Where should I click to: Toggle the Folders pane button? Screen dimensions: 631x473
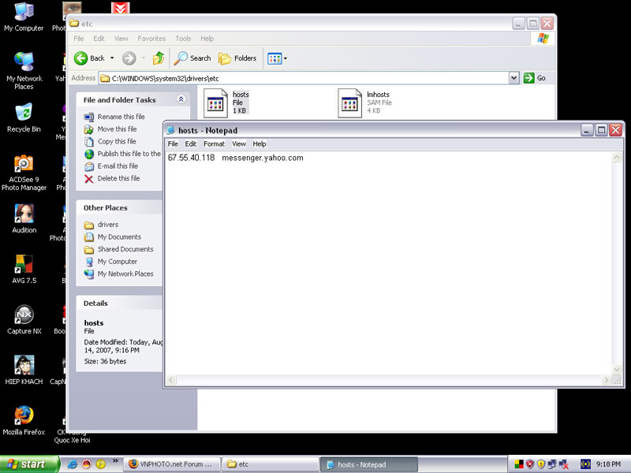[x=238, y=58]
